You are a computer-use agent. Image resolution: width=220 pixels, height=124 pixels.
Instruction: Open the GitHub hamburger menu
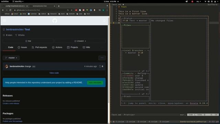pyautogui.click(x=4, y=21)
